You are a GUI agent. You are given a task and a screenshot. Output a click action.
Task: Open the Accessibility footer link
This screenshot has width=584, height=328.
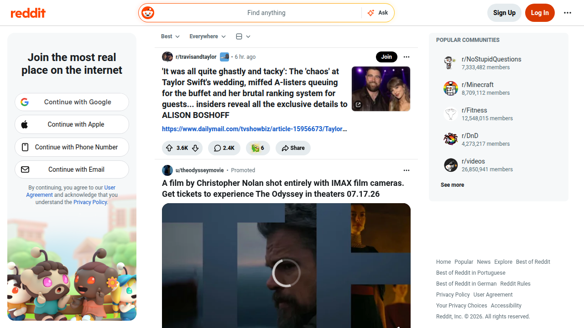coord(506,306)
